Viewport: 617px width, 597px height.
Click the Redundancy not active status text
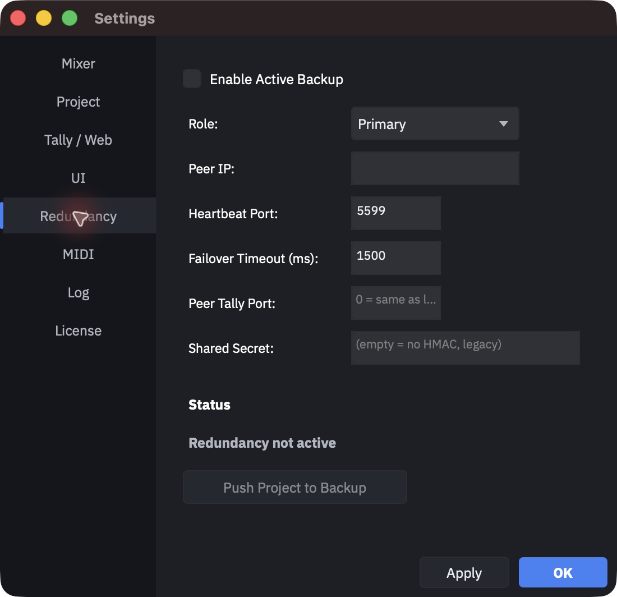262,443
